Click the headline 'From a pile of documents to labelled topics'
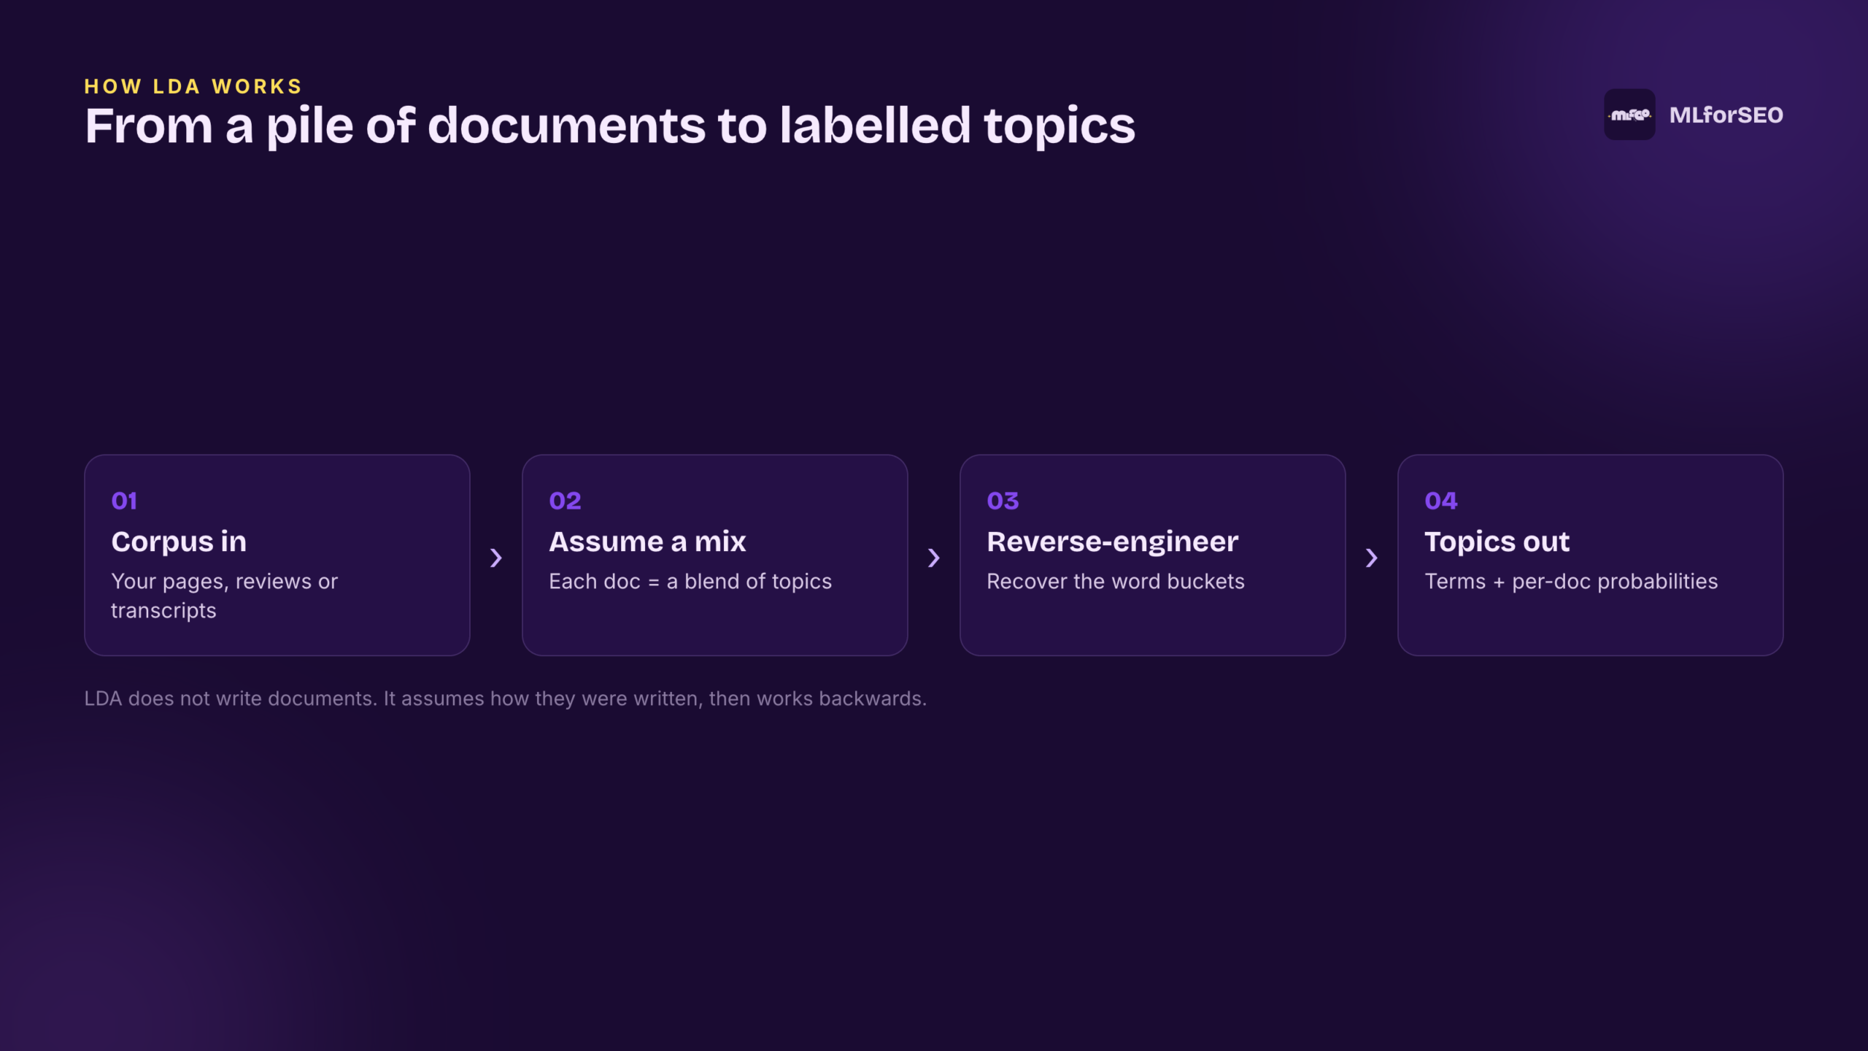Image resolution: width=1868 pixels, height=1051 pixels. click(x=610, y=126)
